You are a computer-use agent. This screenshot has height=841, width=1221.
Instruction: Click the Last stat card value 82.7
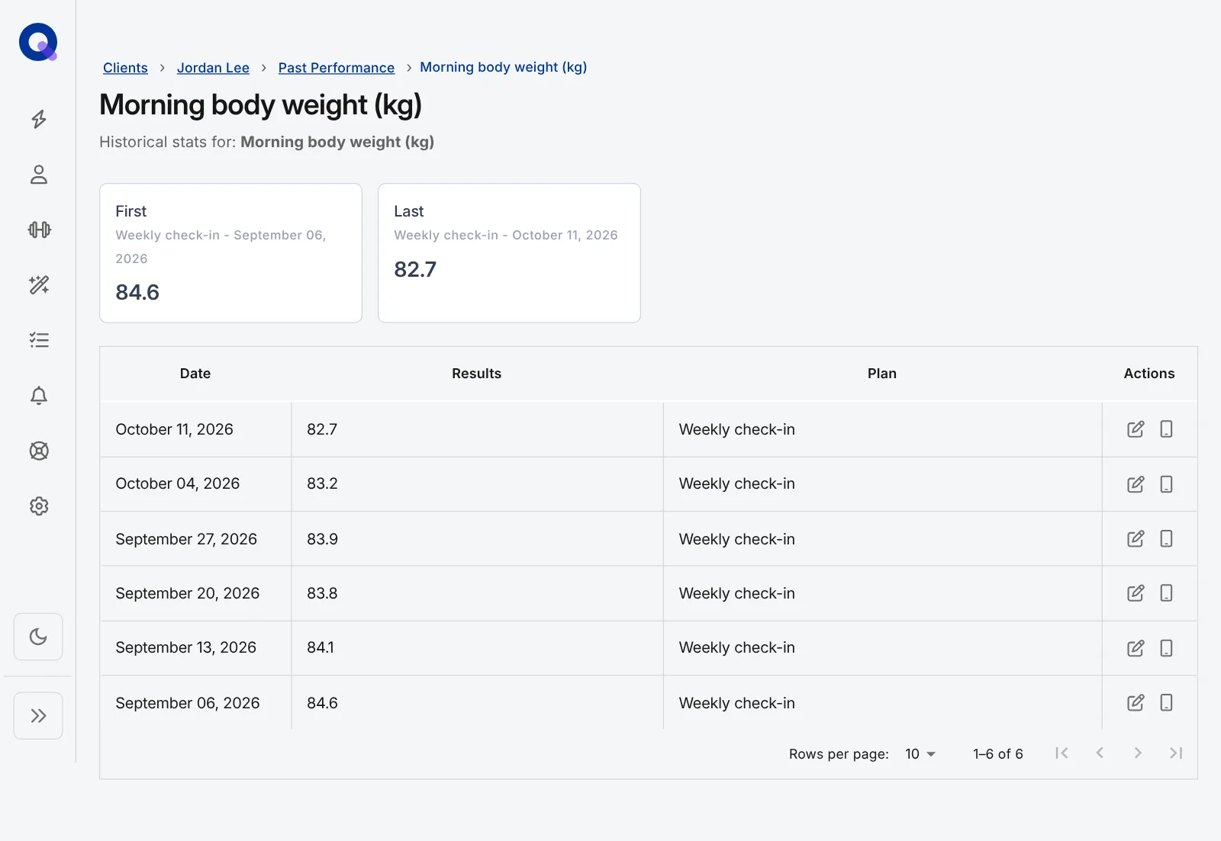tap(415, 270)
